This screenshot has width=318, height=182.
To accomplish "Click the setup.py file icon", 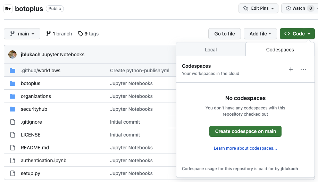I will coord(13,173).
